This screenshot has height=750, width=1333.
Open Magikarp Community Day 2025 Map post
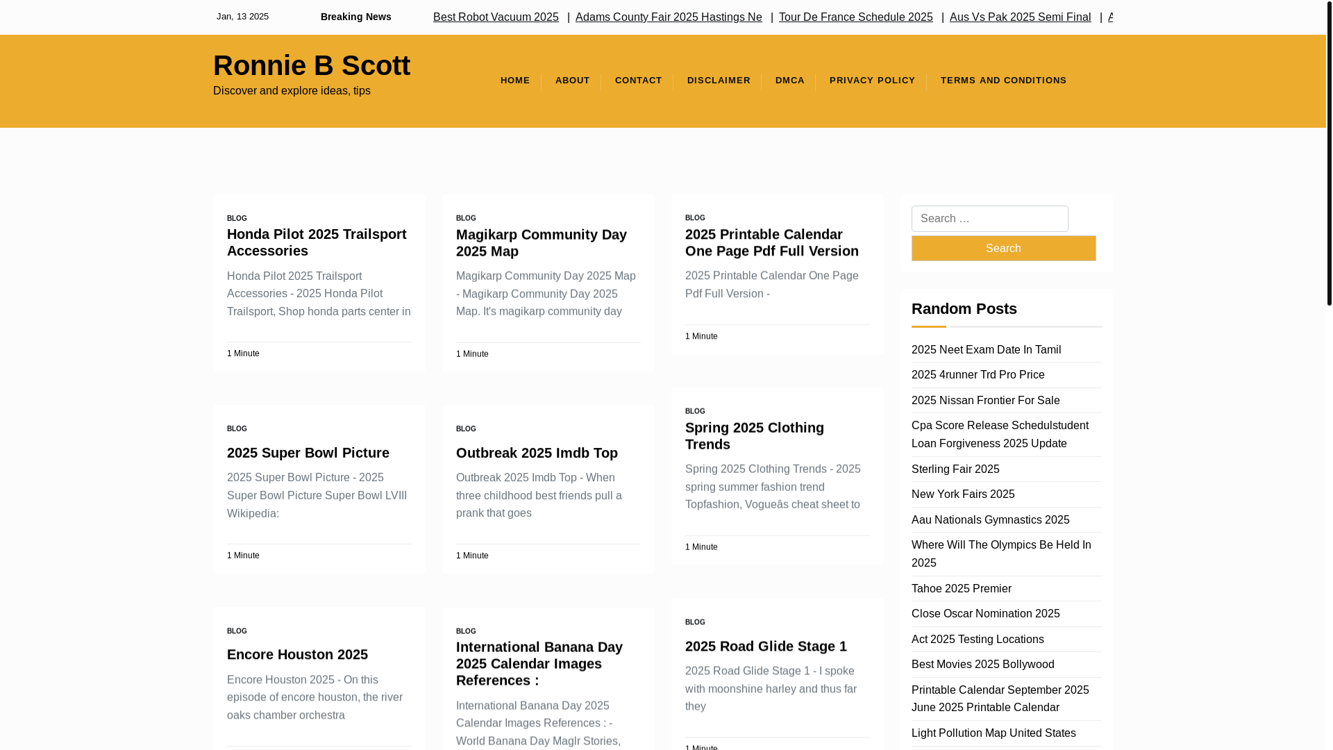point(541,243)
